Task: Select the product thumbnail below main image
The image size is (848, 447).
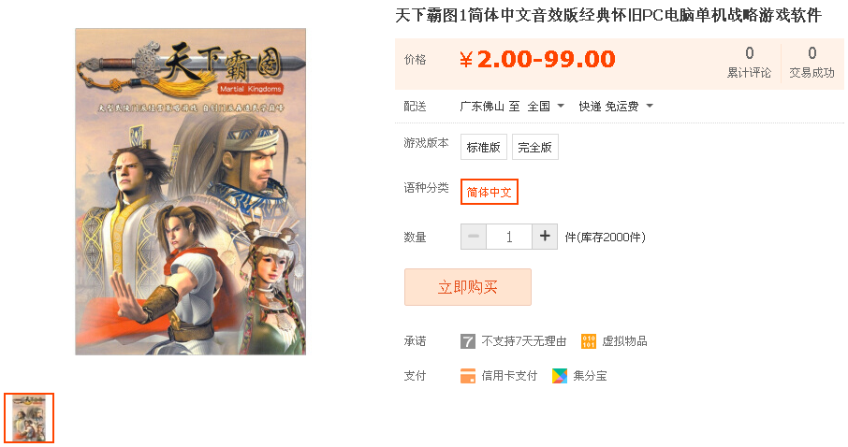Action: [29, 418]
